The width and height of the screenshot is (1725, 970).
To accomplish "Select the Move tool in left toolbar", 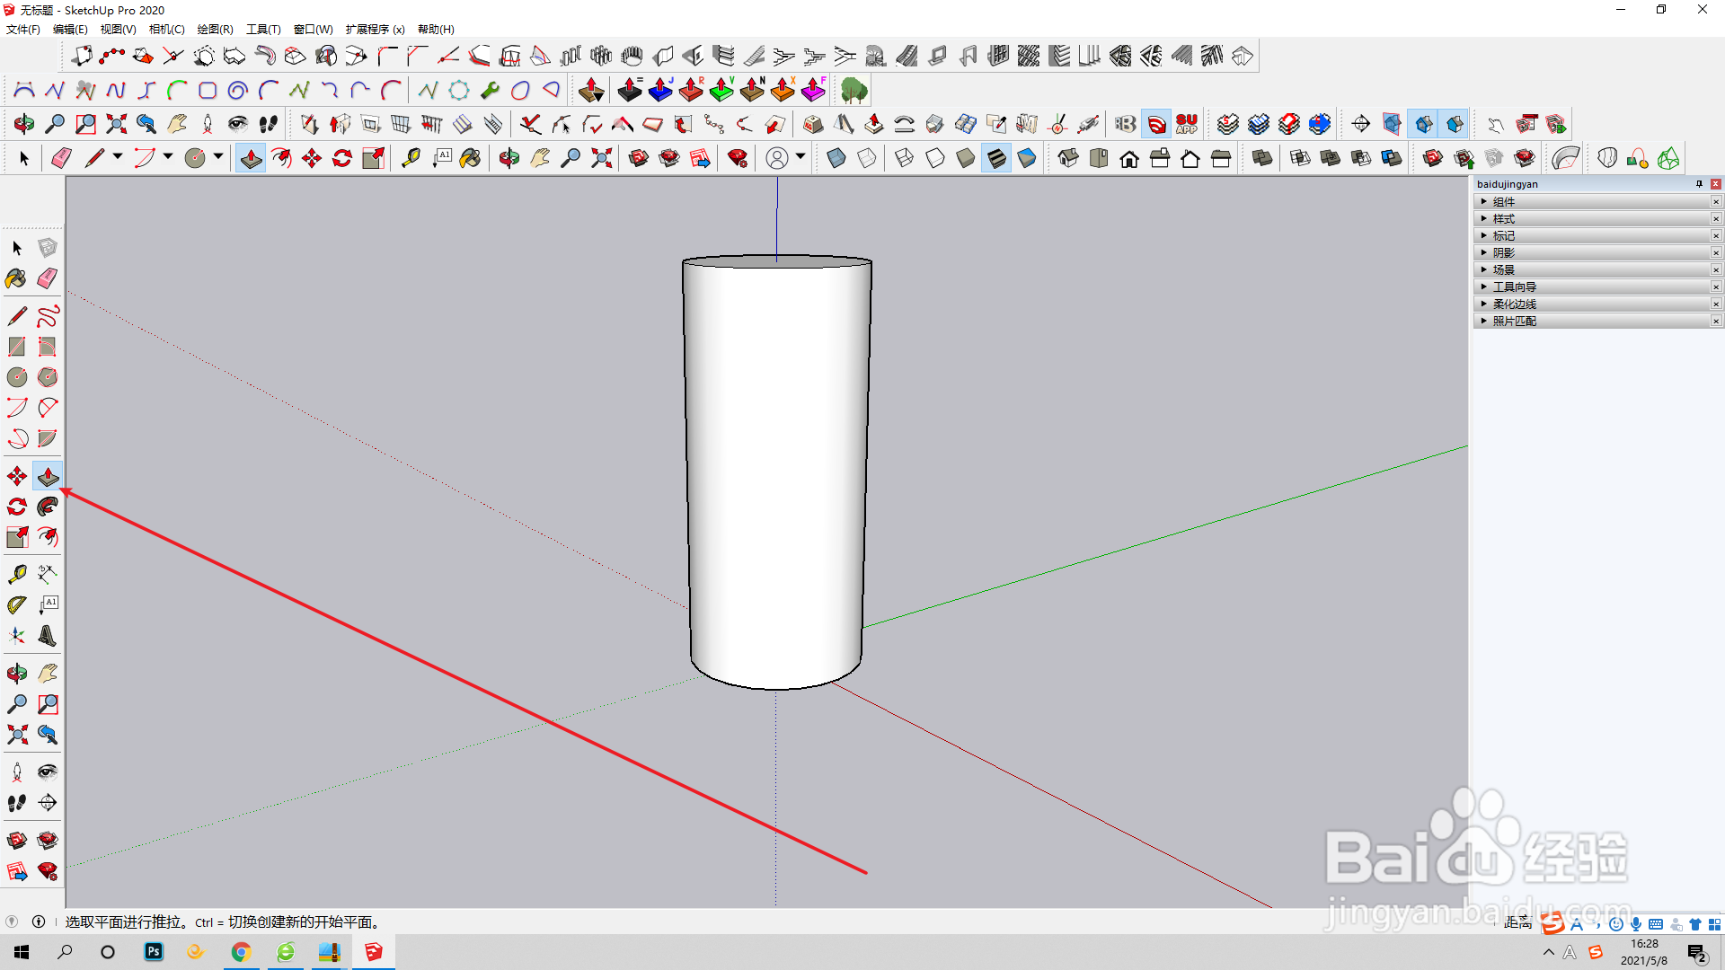I will click(x=17, y=476).
